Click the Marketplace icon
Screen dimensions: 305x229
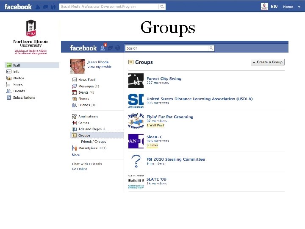coord(74,148)
